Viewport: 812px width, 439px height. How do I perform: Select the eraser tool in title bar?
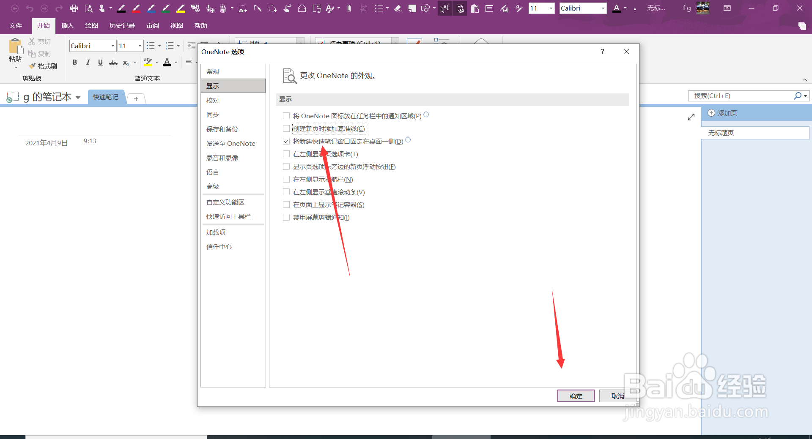point(398,8)
